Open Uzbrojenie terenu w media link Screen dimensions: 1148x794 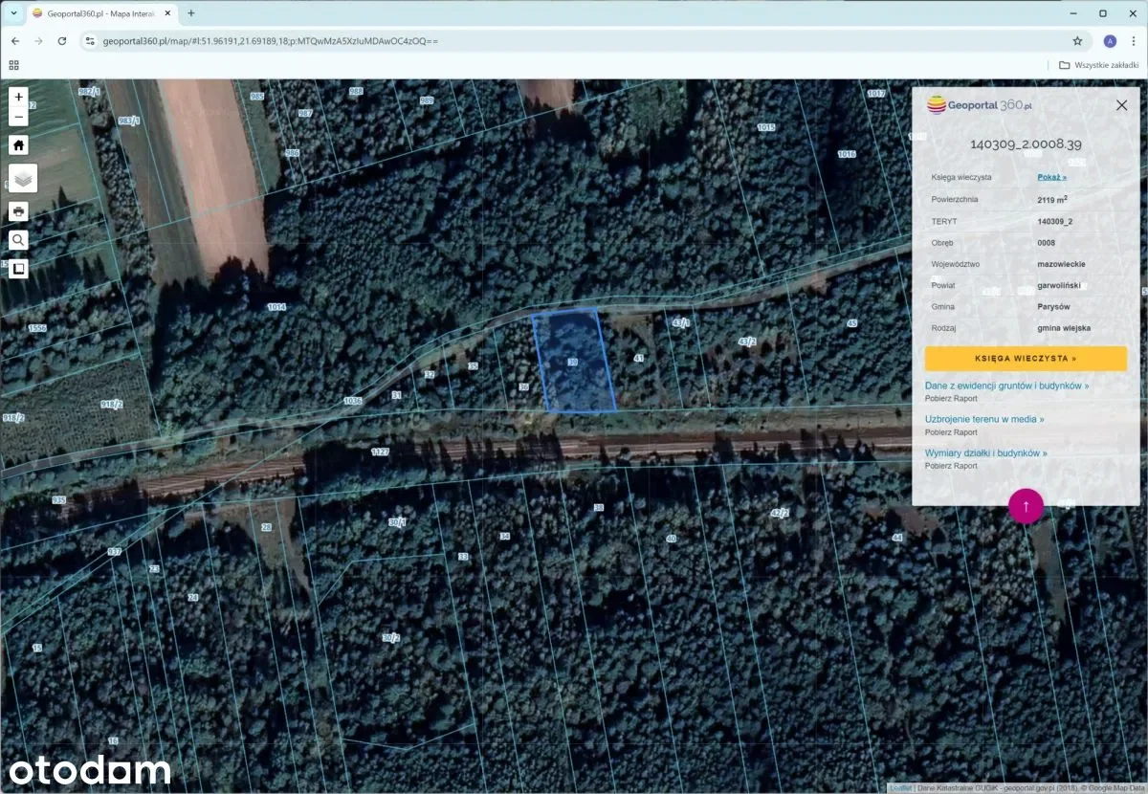[983, 419]
